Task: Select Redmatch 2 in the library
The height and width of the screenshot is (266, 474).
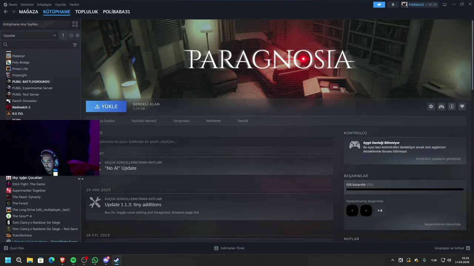Action: coord(21,107)
